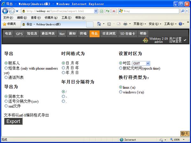Click the 聊天 chat button

point(185,134)
